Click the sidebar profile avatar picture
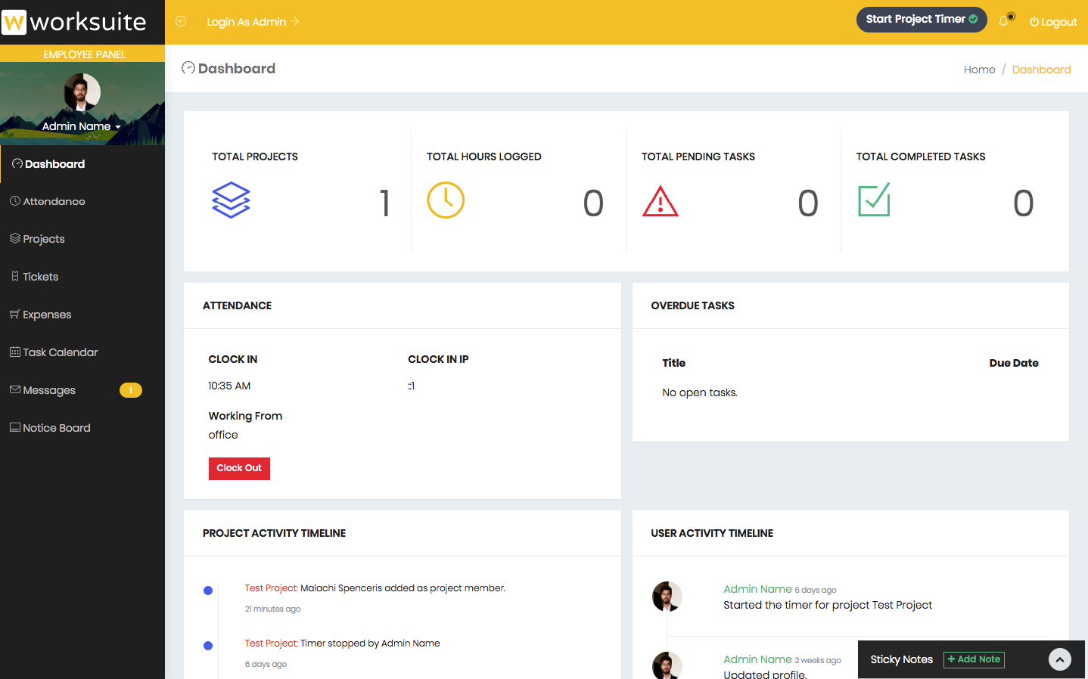1088x679 pixels. pyautogui.click(x=82, y=92)
